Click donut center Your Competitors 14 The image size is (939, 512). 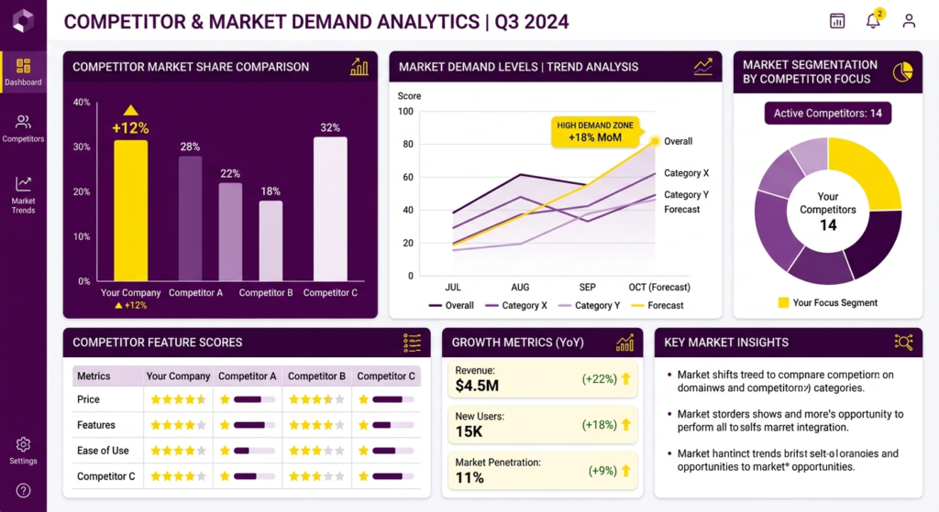coord(828,212)
